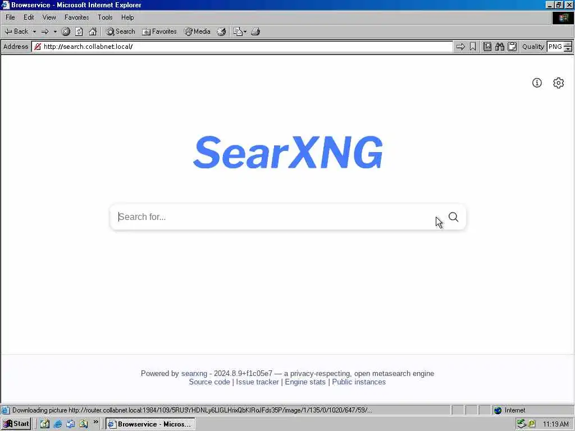Viewport: 575px width, 431px height.
Task: Click the page icon beside the URL
Action: point(38,47)
